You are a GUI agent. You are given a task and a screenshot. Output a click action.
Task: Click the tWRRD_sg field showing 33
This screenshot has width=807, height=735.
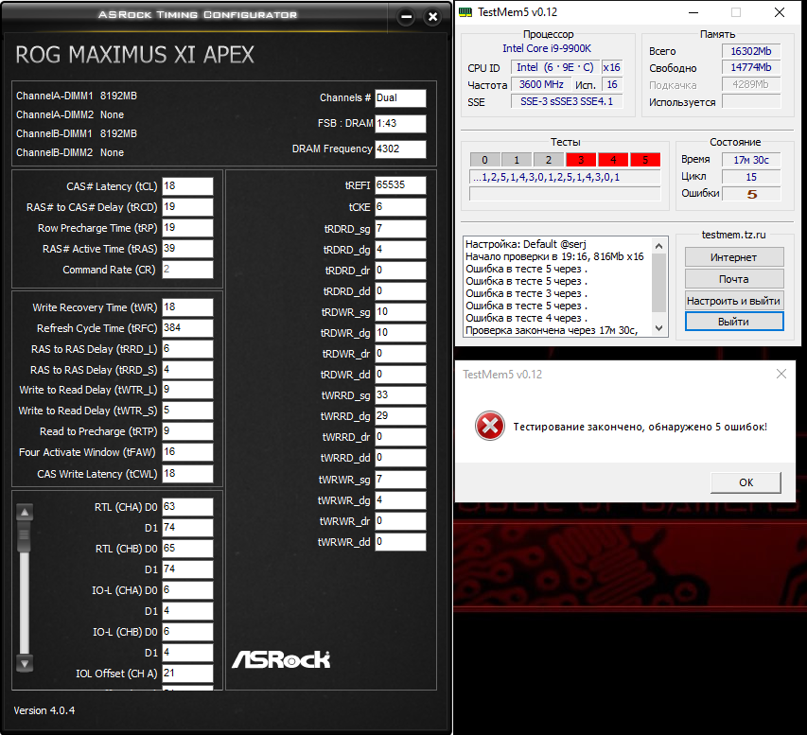pyautogui.click(x=400, y=395)
